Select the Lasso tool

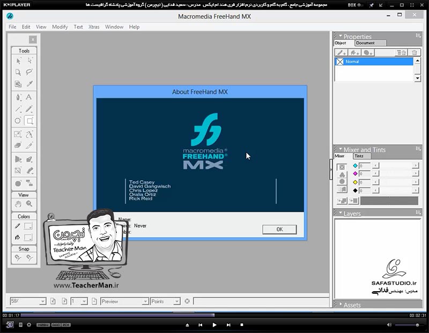[x=29, y=72]
